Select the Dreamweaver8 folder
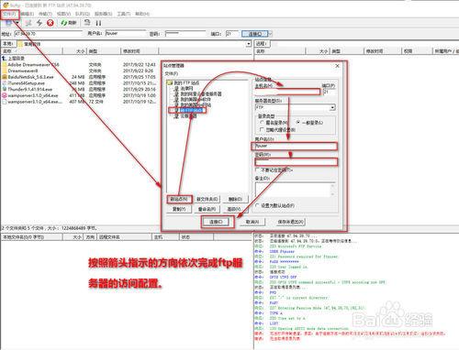The image size is (459, 350). pyautogui.click(x=20, y=71)
